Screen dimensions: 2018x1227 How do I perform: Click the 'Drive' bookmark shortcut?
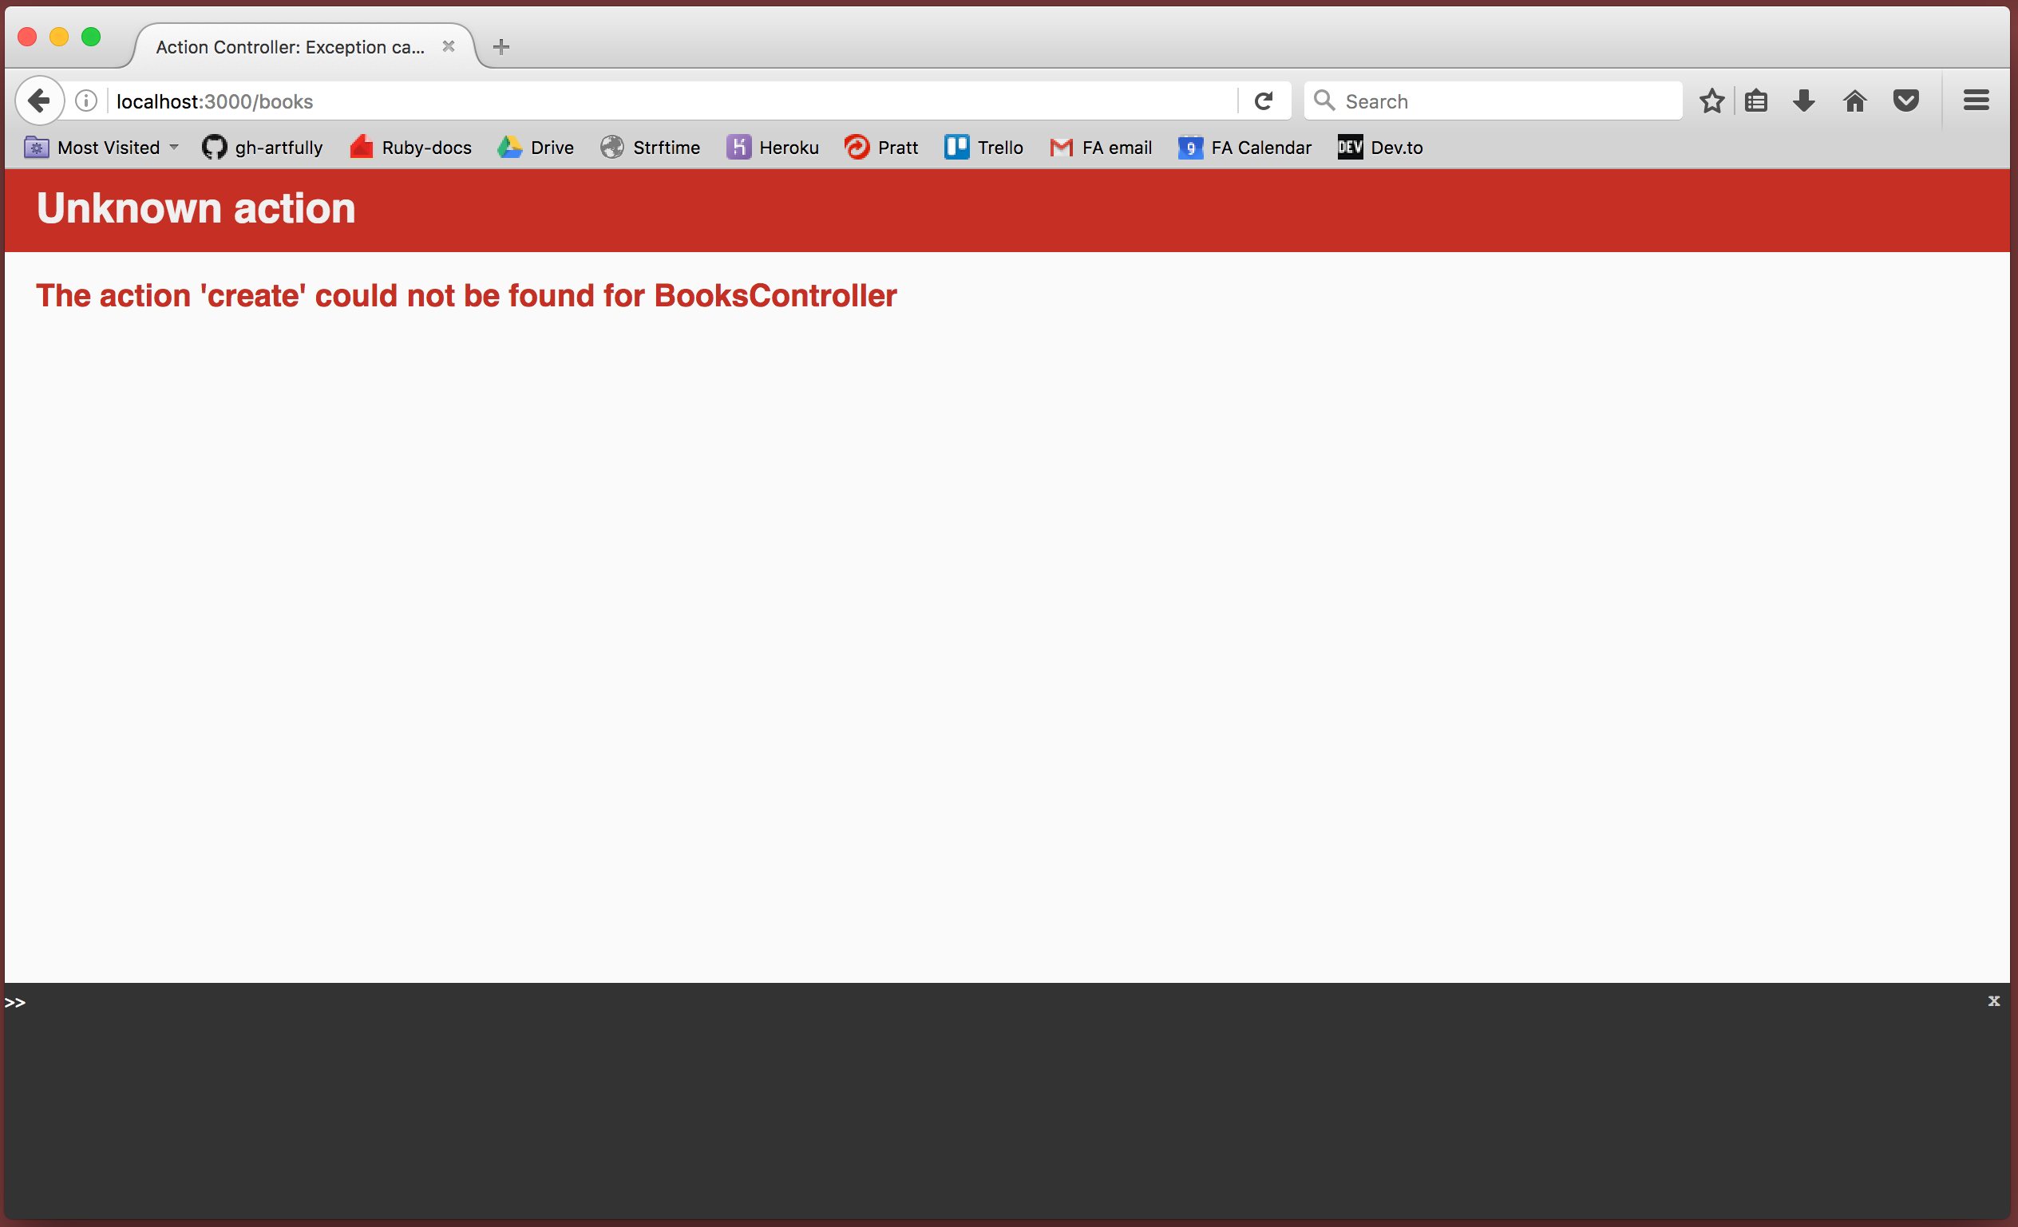pos(536,147)
